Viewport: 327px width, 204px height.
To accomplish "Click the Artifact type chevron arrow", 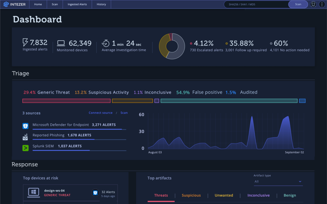I will coord(300,181).
